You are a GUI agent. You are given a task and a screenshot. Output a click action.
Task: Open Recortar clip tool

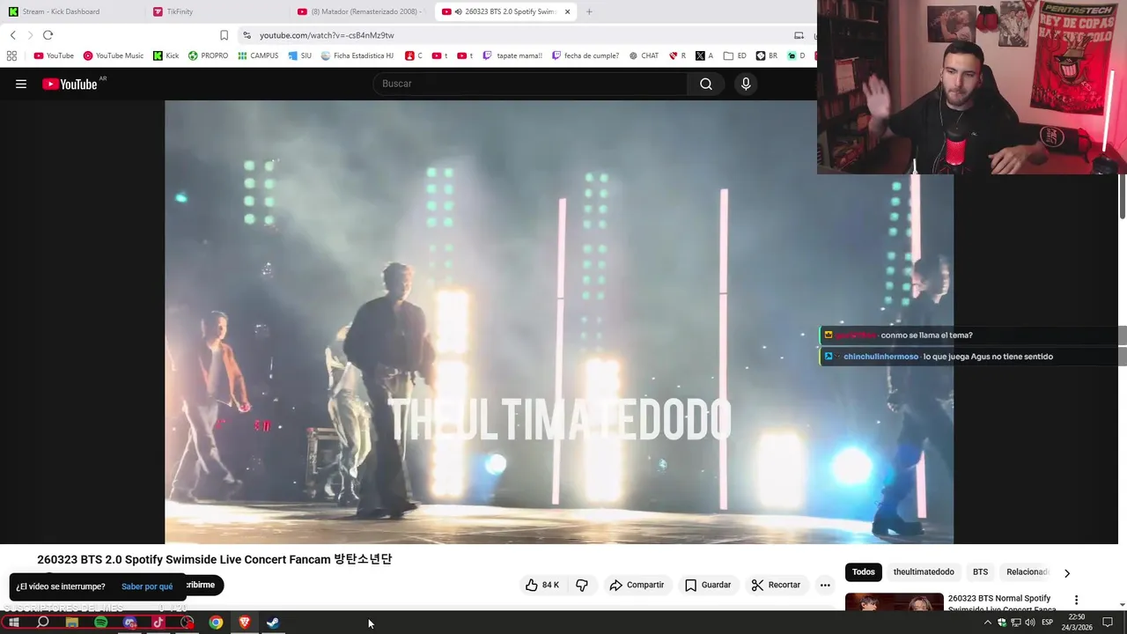(x=776, y=585)
